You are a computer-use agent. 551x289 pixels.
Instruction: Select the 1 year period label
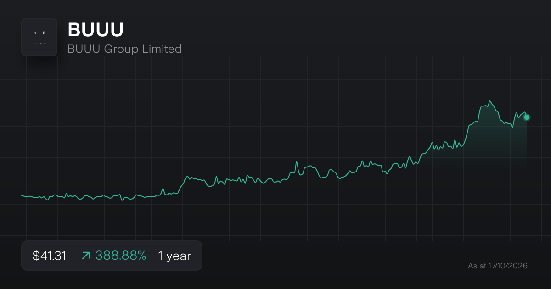point(174,256)
